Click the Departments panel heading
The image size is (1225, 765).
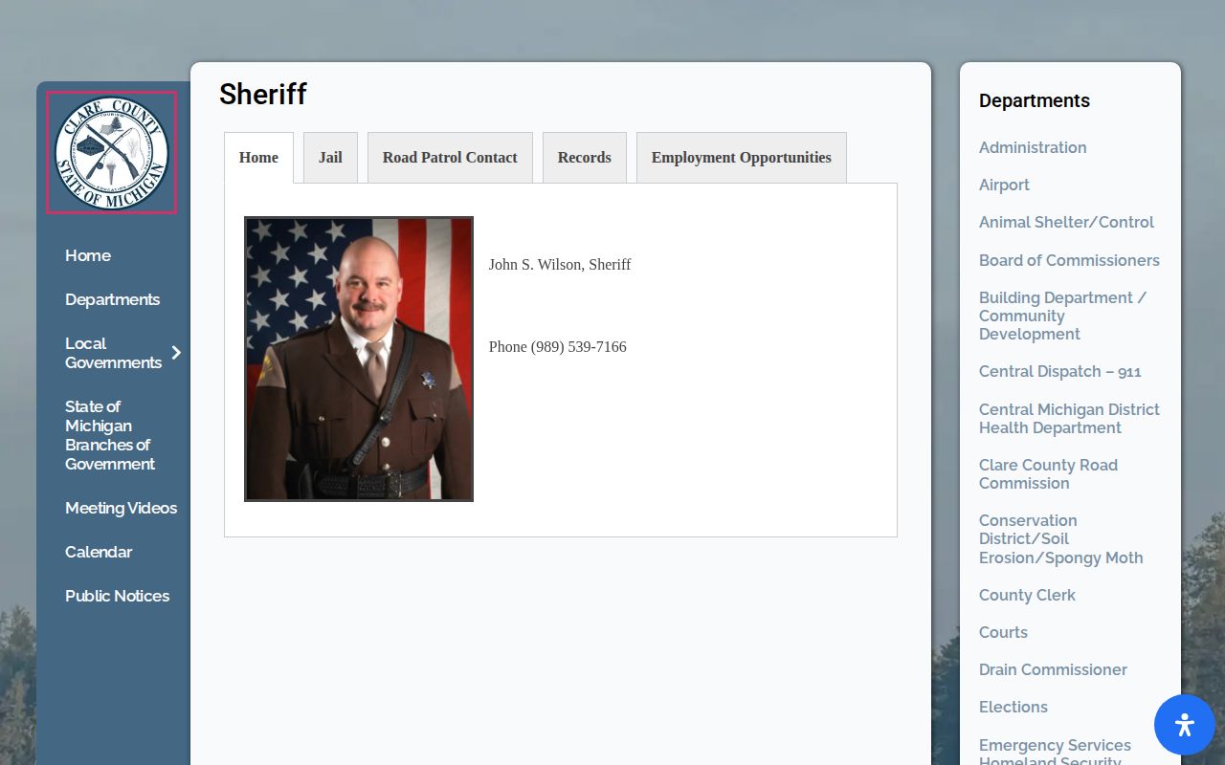pyautogui.click(x=1035, y=100)
